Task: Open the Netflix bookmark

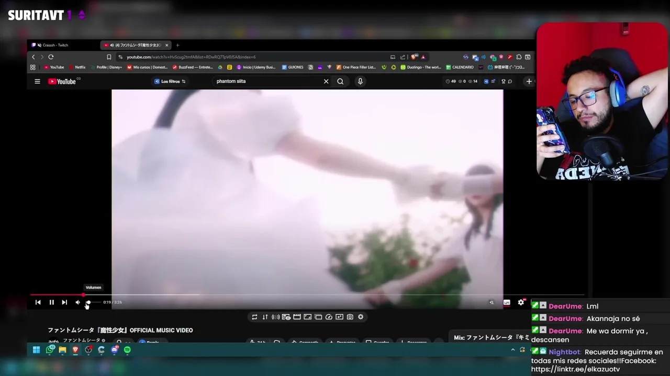Action: (x=77, y=67)
